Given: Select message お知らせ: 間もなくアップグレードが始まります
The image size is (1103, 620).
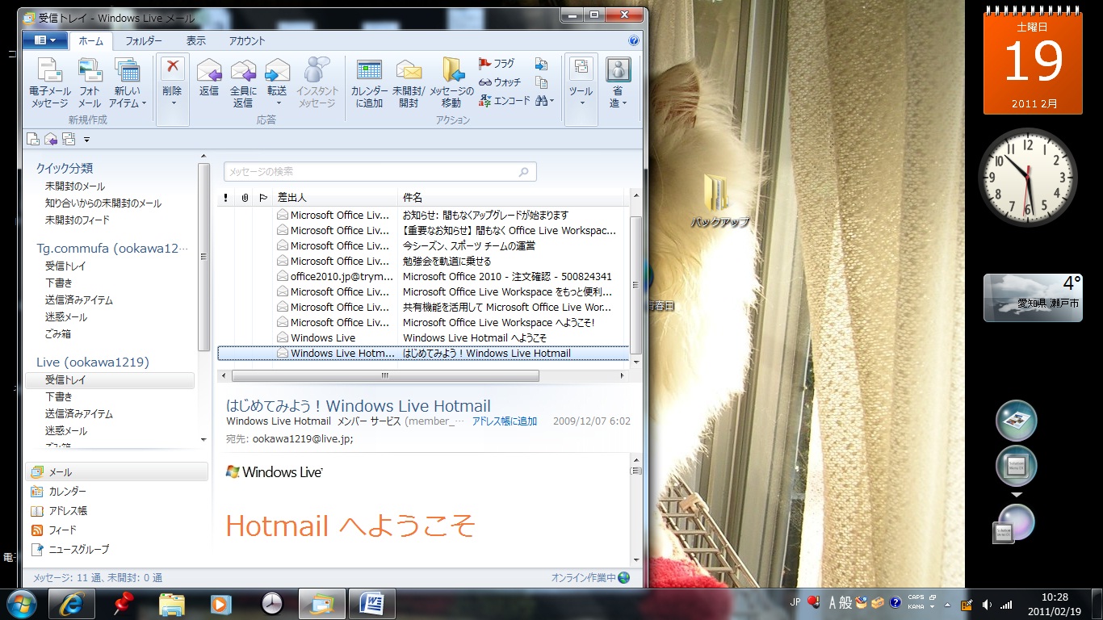Looking at the screenshot, I should 423,215.
